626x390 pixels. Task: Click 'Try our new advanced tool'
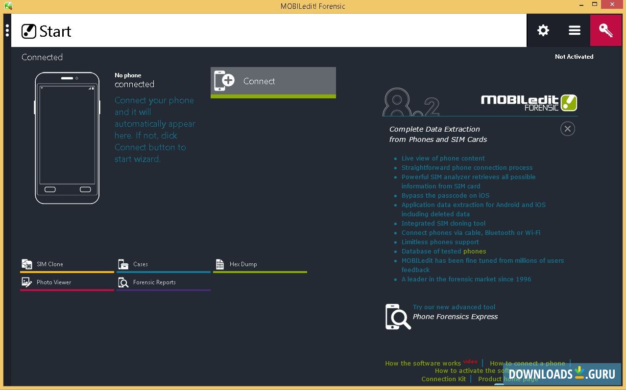pyautogui.click(x=454, y=307)
